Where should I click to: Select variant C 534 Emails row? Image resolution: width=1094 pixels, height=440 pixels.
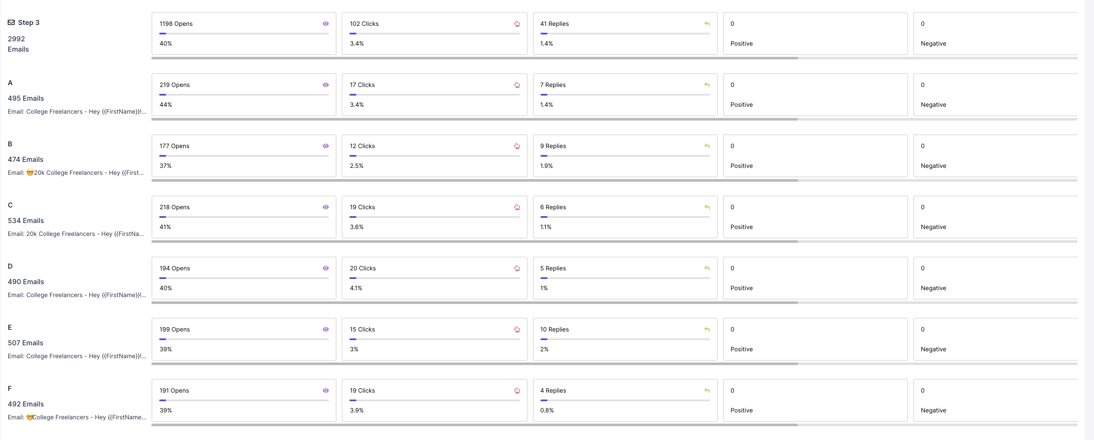click(x=26, y=220)
